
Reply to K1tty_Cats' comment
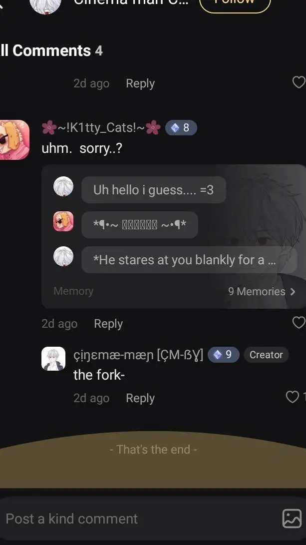click(108, 324)
